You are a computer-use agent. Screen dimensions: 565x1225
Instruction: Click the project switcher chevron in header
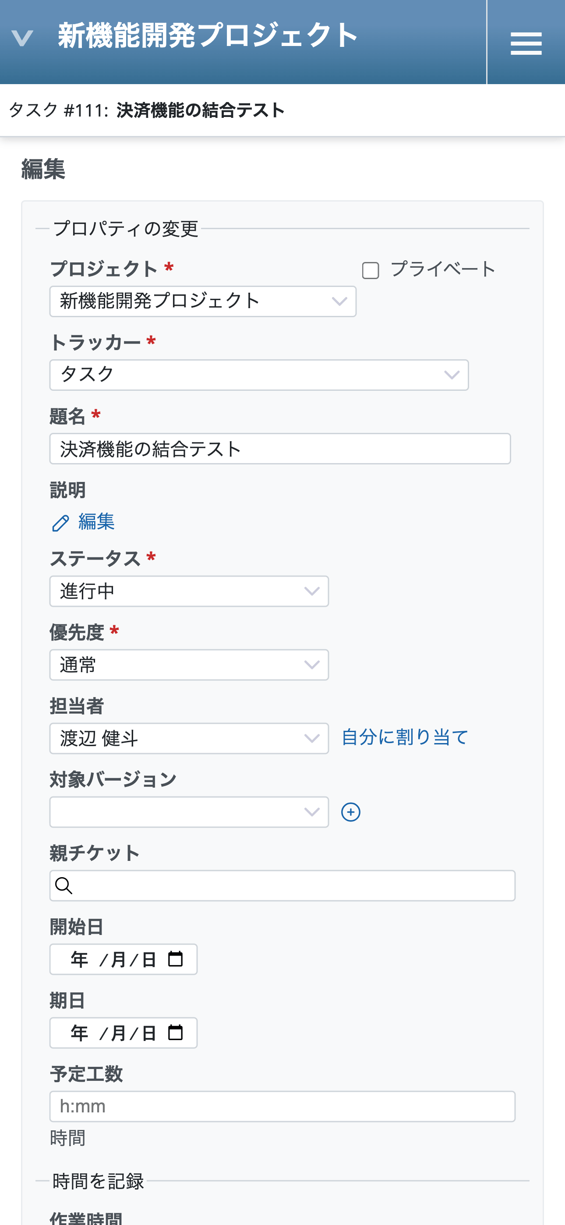22,38
